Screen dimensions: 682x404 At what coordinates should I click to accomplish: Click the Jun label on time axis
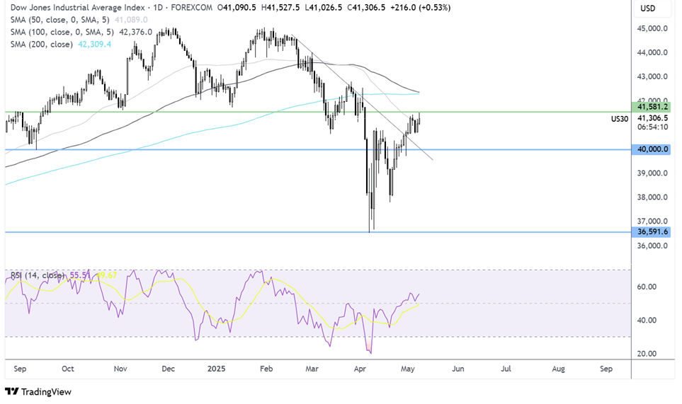(x=458, y=369)
